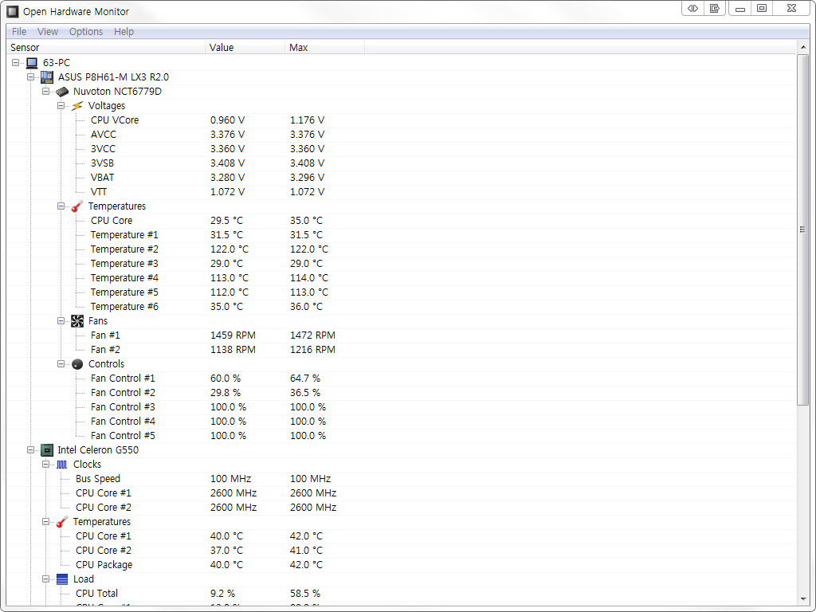This screenshot has width=816, height=612.
Task: Select the Temperature #4 row
Action: tap(402, 278)
